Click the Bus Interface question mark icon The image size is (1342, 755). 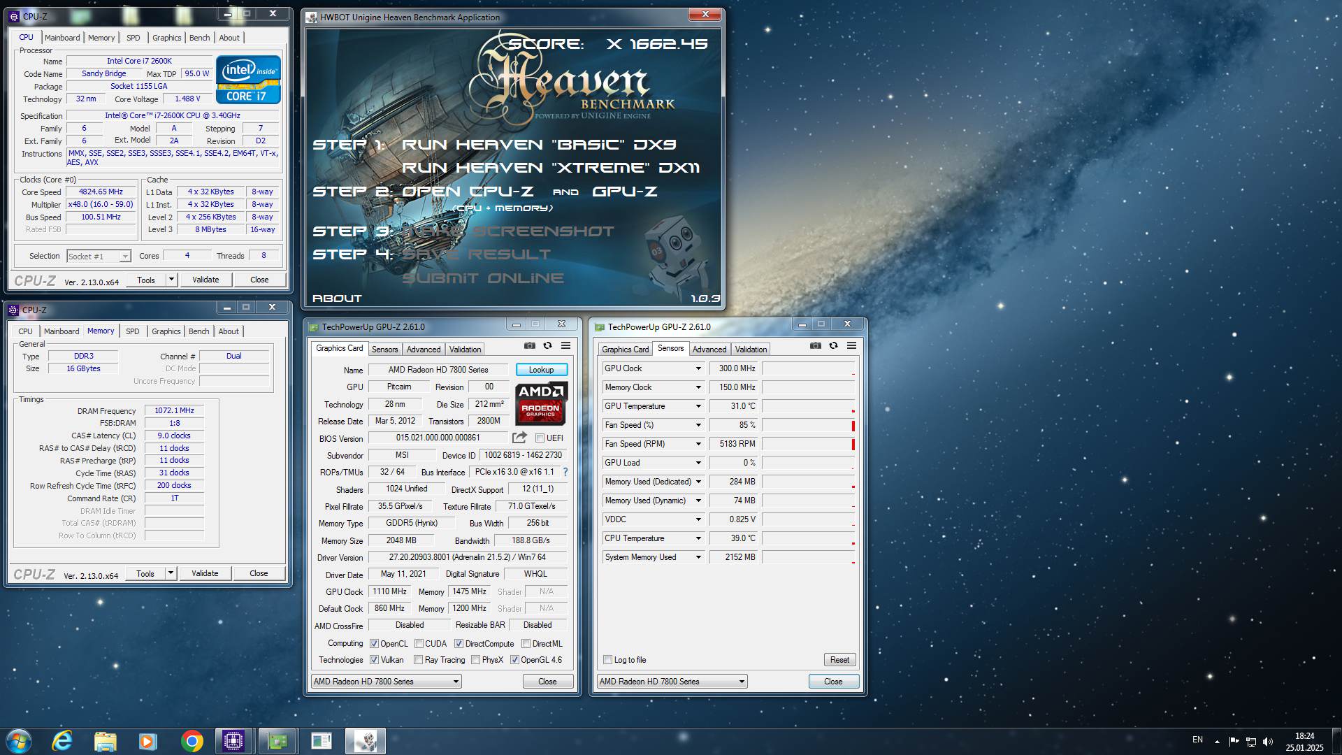[565, 472]
